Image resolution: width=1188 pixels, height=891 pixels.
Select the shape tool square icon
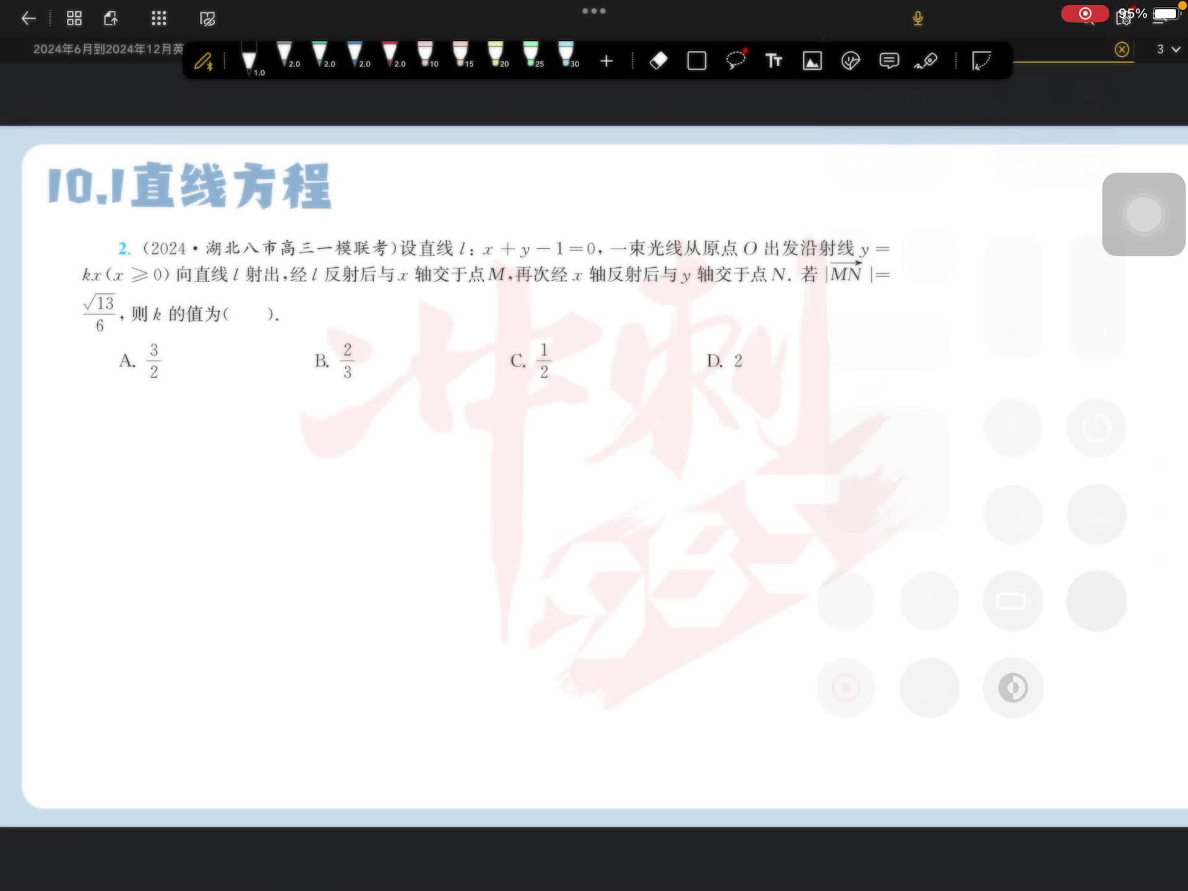(697, 61)
